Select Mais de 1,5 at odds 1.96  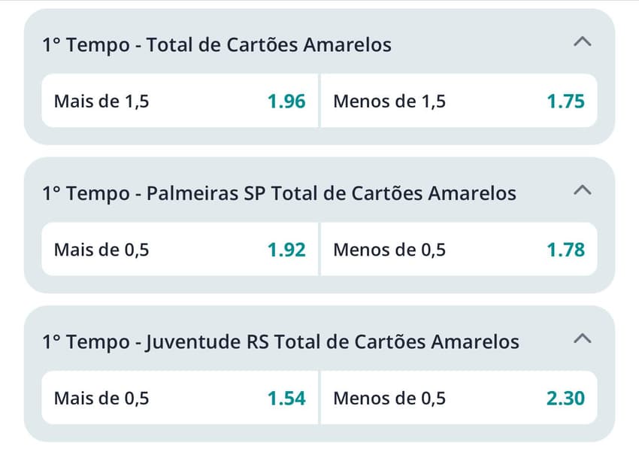click(x=179, y=101)
